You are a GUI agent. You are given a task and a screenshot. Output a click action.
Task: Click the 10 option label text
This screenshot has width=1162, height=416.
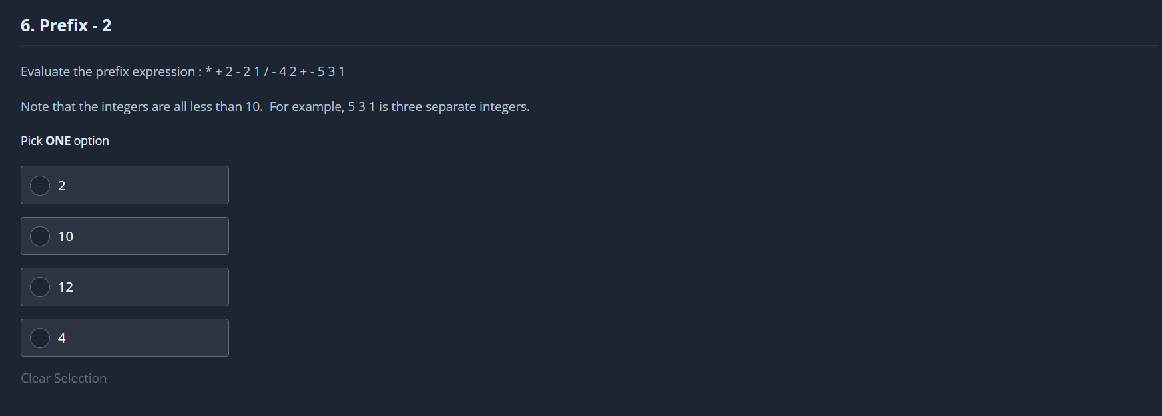(x=65, y=236)
